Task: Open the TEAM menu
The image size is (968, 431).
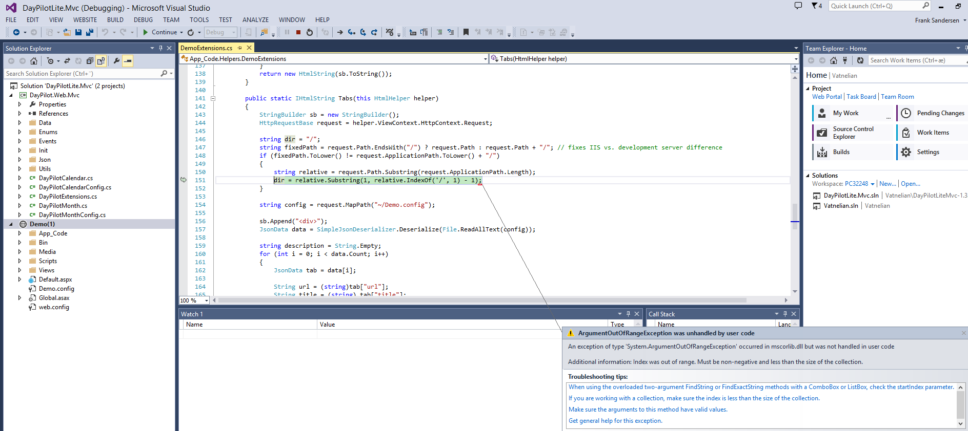Action: (x=171, y=20)
